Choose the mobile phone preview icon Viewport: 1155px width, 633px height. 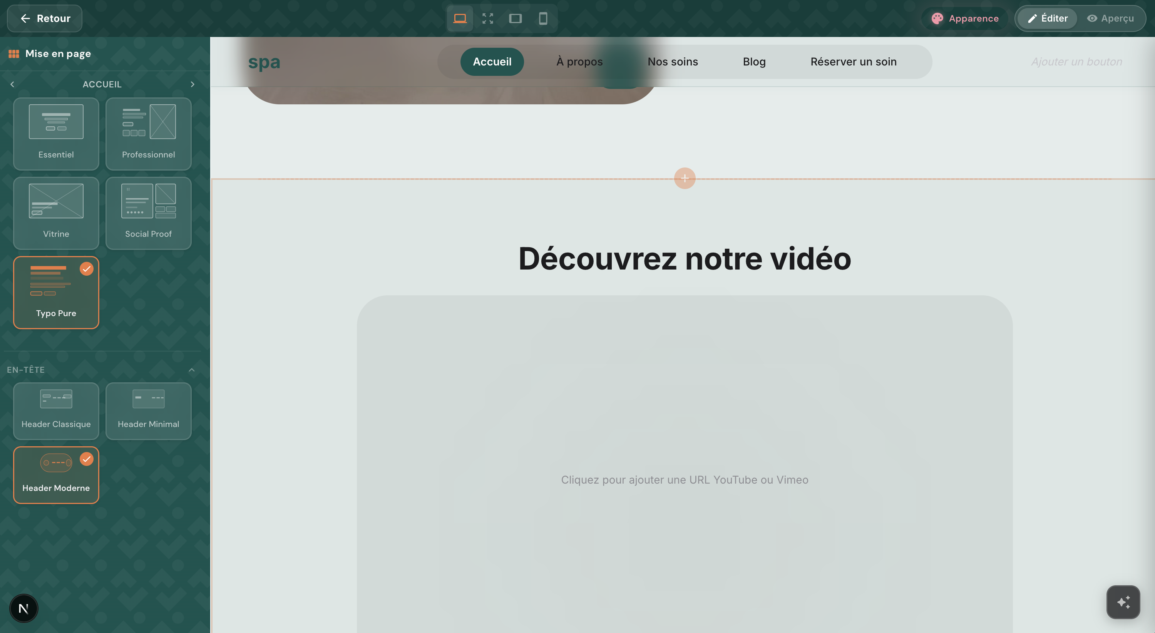tap(542, 18)
